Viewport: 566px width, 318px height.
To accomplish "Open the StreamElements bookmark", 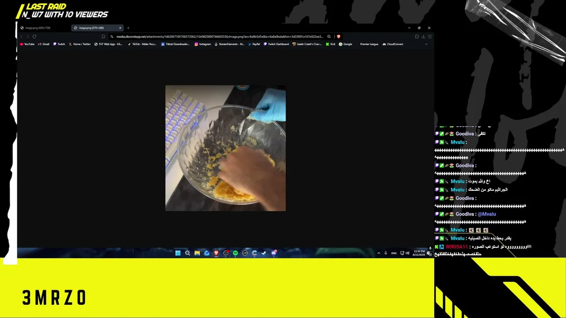I will 229,44.
